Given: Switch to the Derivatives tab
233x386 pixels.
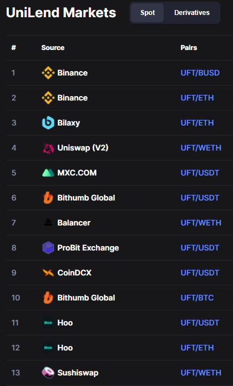Looking at the screenshot, I should [x=192, y=13].
